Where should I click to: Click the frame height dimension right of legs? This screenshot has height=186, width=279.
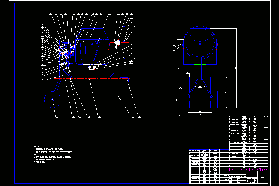pyautogui.click(x=227, y=92)
